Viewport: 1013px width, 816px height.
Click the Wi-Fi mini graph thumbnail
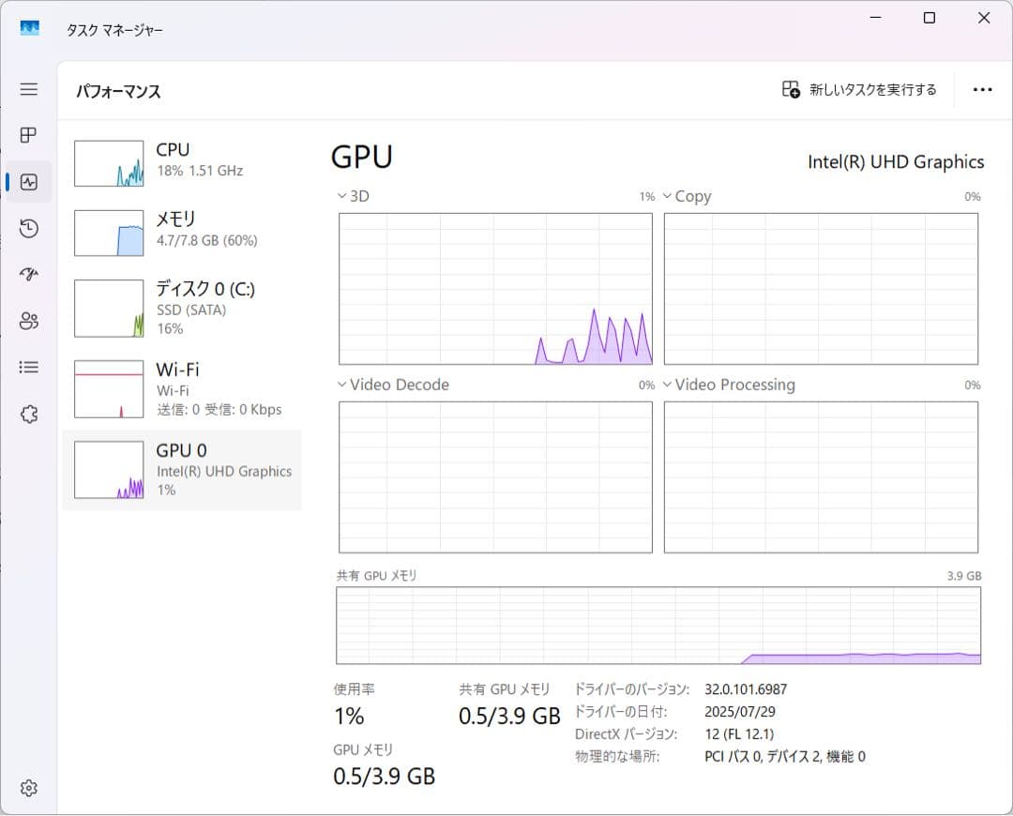pos(108,387)
